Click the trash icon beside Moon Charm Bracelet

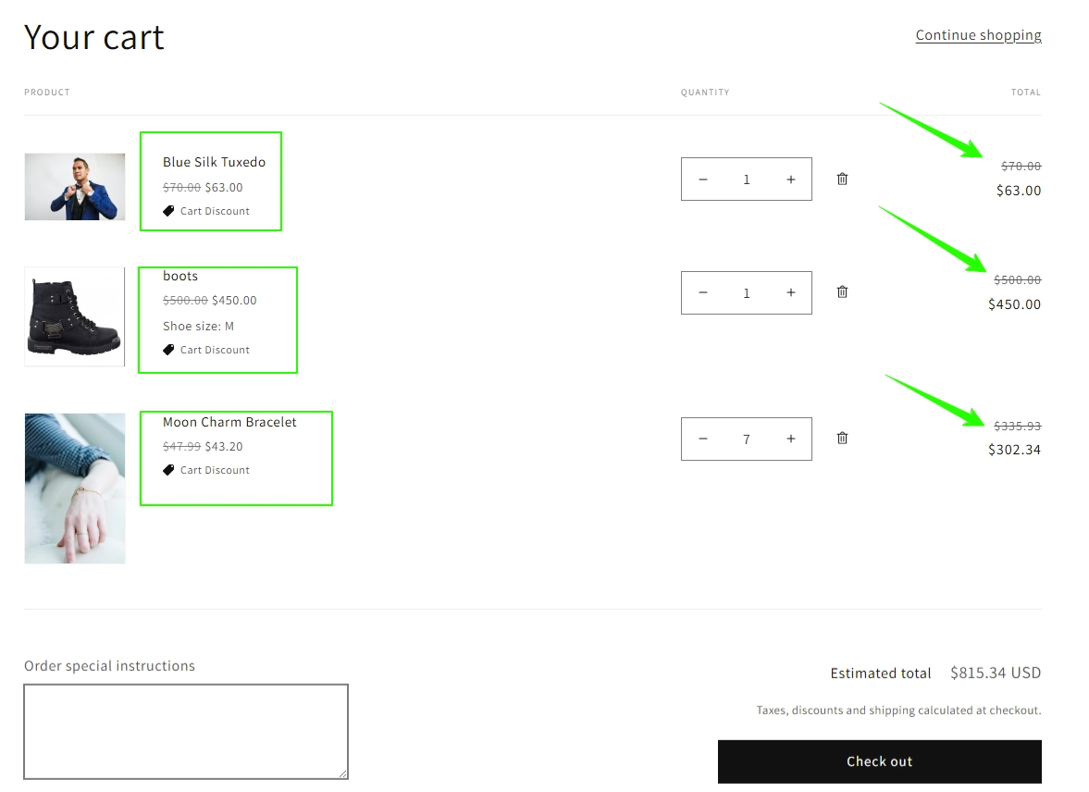click(842, 438)
